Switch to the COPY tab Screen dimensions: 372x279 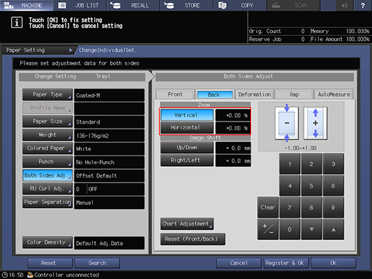coord(240,5)
